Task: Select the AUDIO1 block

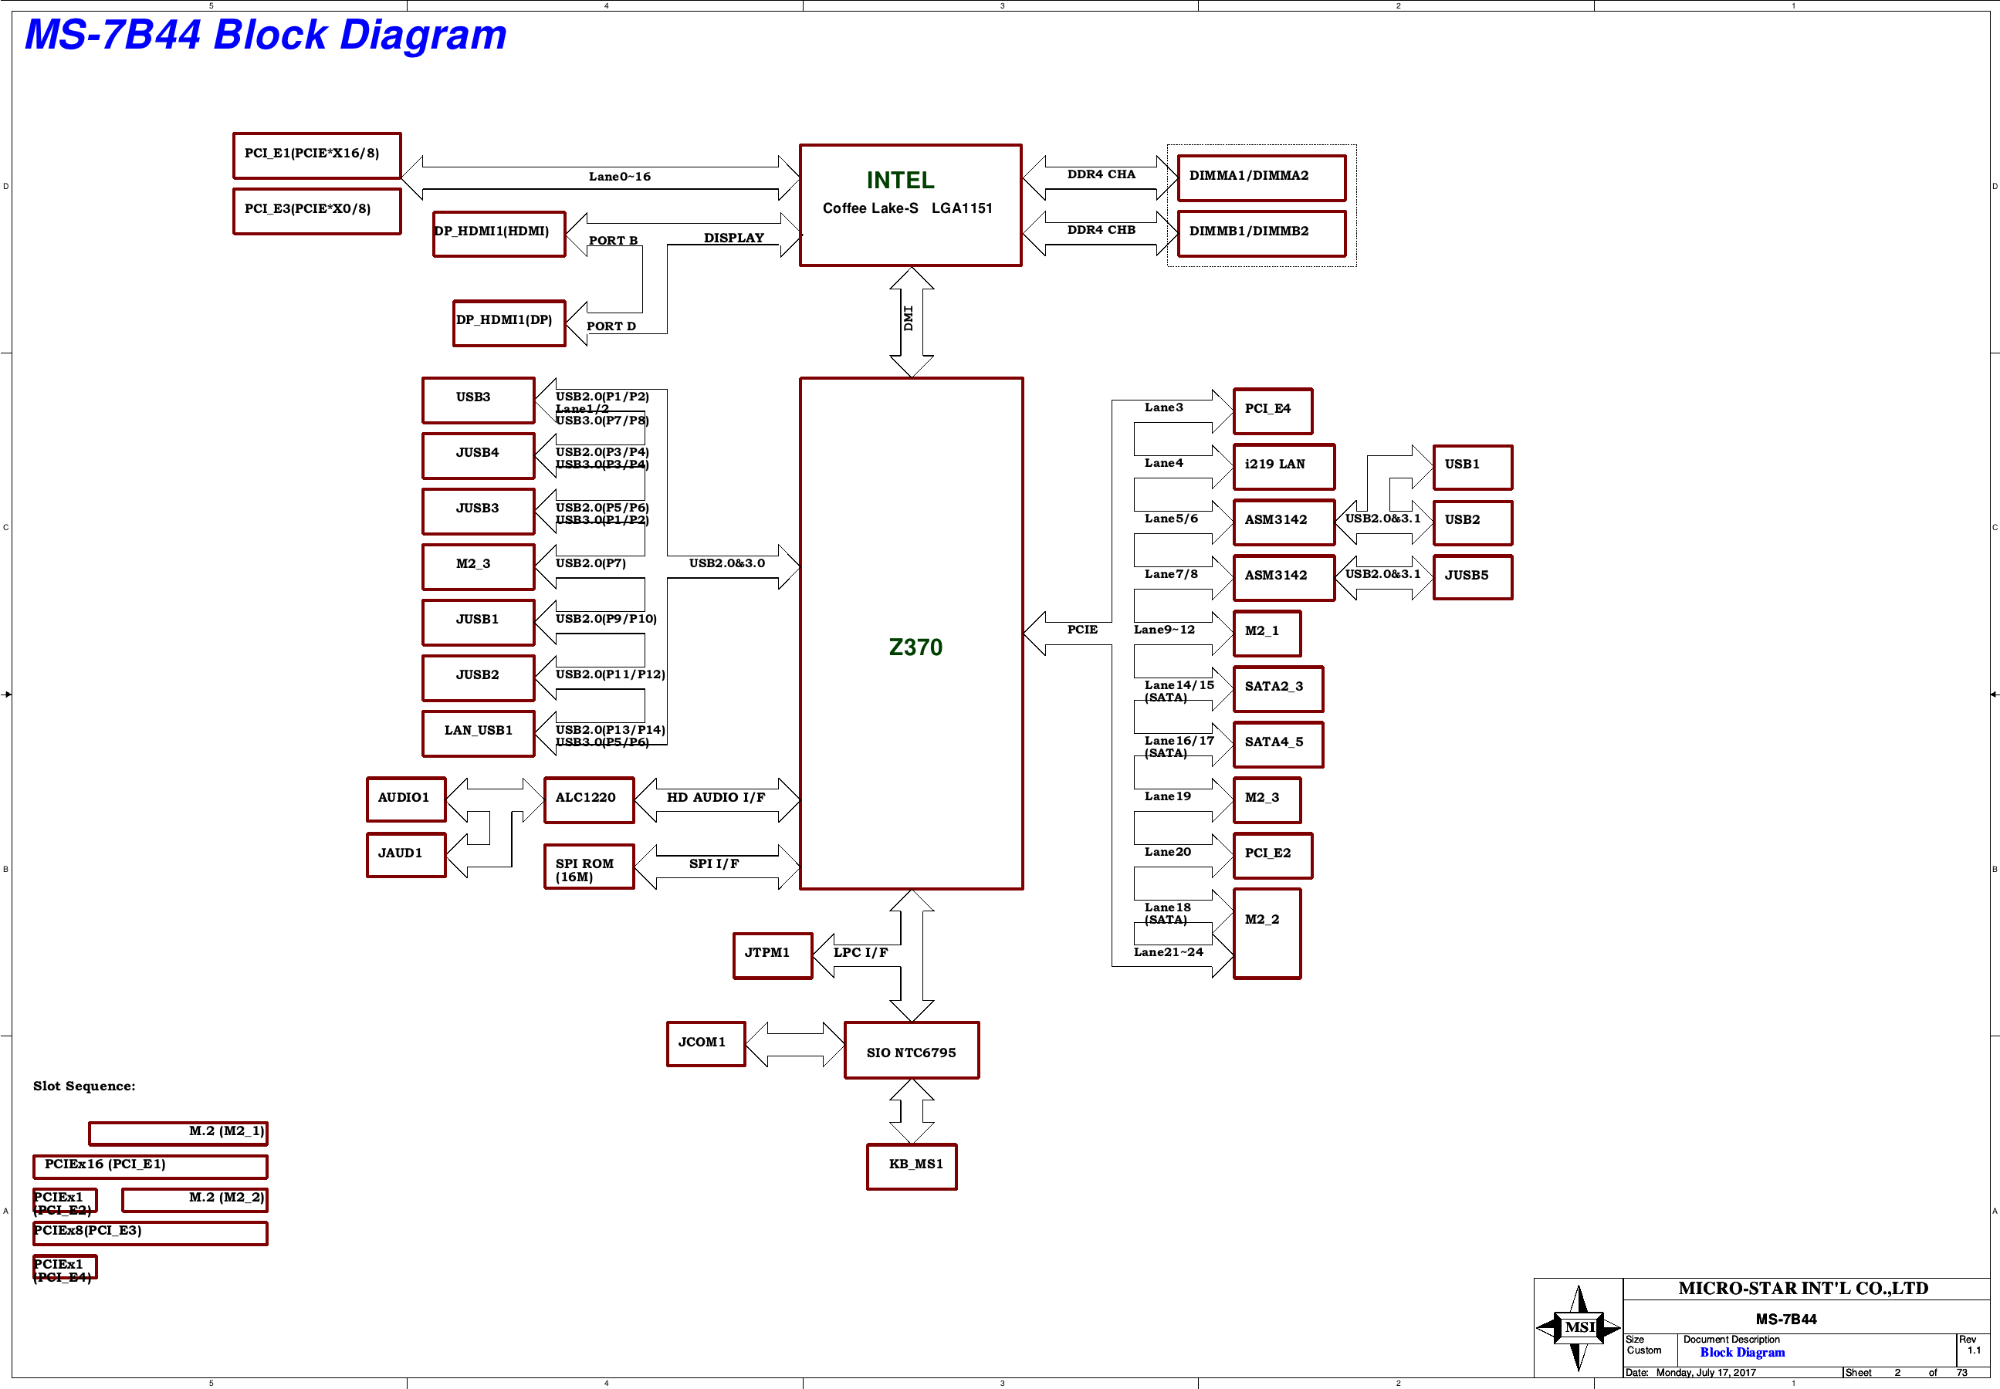Action: pos(405,799)
